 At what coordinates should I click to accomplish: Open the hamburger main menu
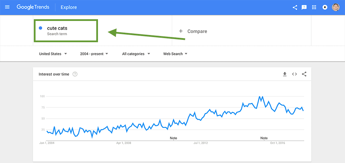[x=7, y=7]
